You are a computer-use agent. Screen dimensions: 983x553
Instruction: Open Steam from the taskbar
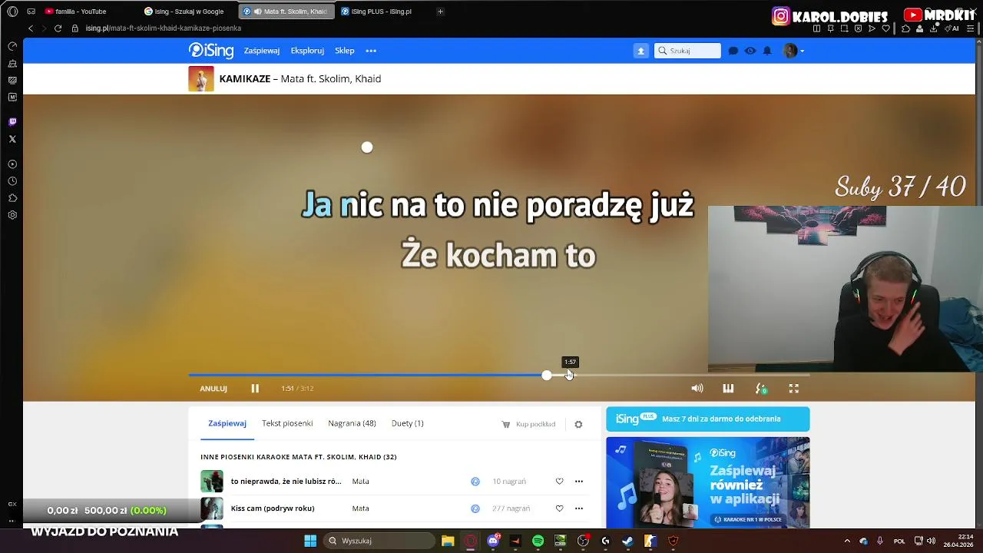(628, 541)
